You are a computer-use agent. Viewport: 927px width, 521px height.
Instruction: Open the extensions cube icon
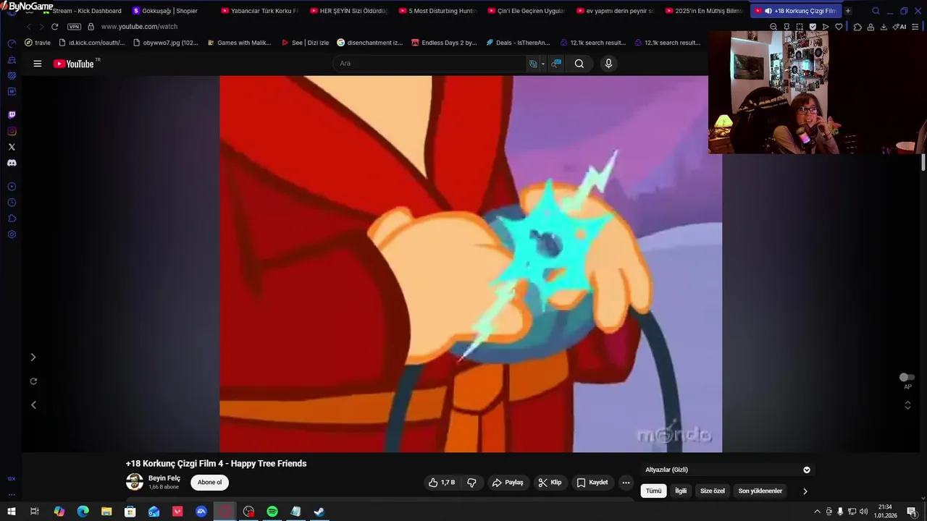coord(857,27)
